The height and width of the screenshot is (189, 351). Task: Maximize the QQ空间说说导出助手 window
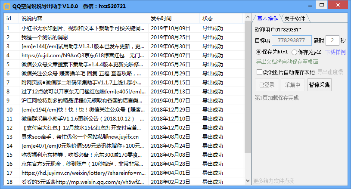322,5
